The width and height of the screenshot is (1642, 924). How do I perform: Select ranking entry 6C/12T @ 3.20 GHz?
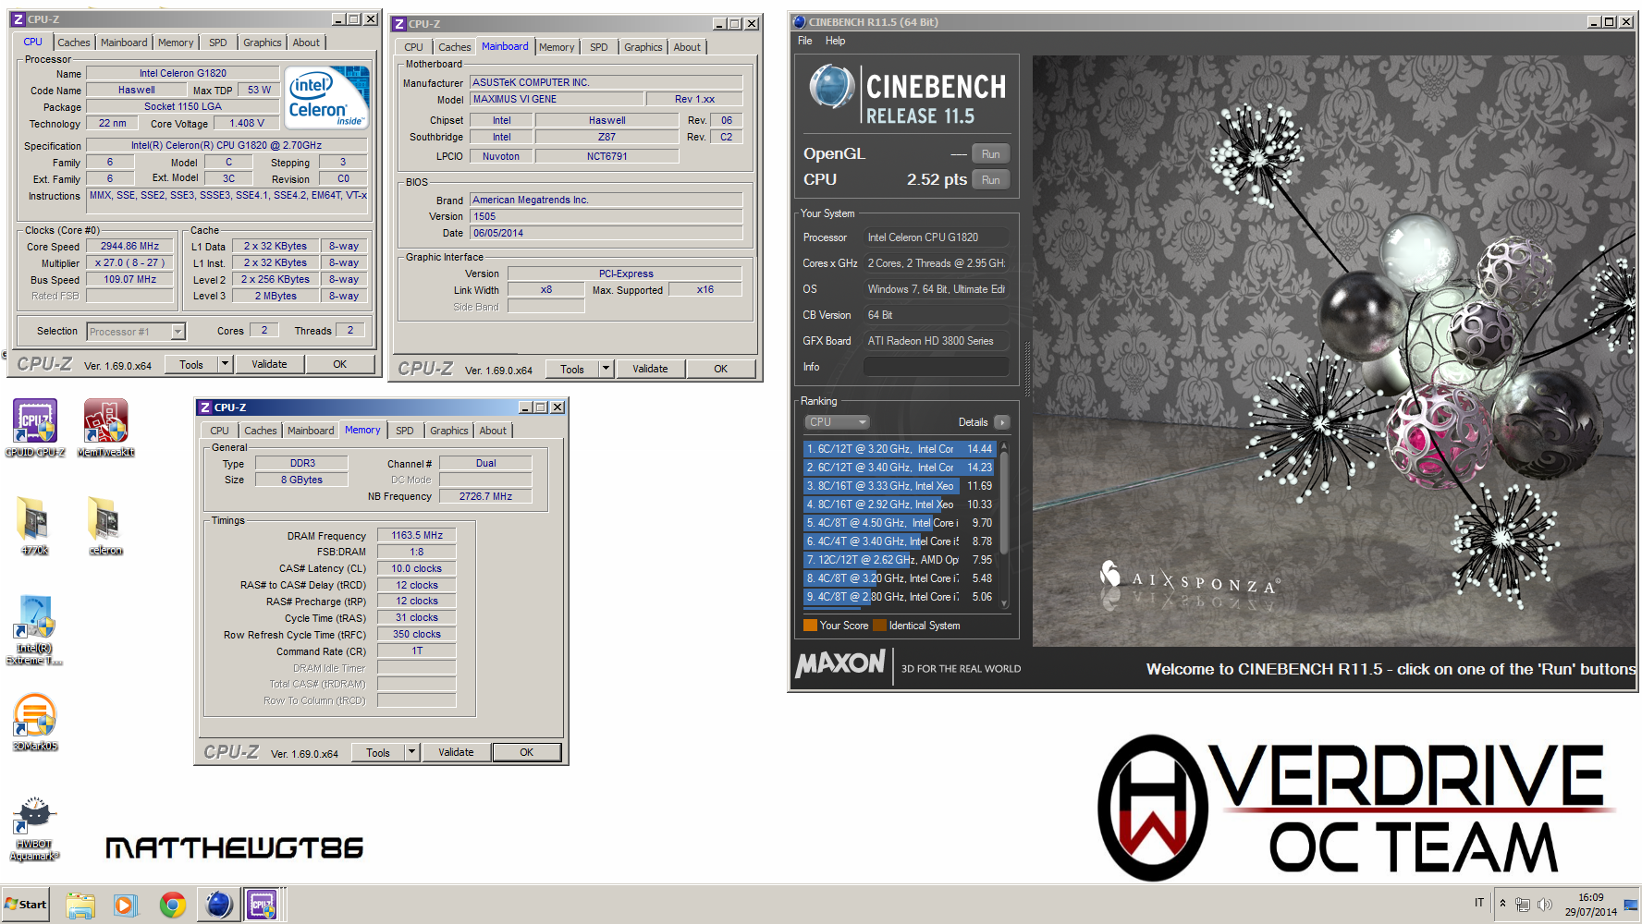pyautogui.click(x=900, y=449)
